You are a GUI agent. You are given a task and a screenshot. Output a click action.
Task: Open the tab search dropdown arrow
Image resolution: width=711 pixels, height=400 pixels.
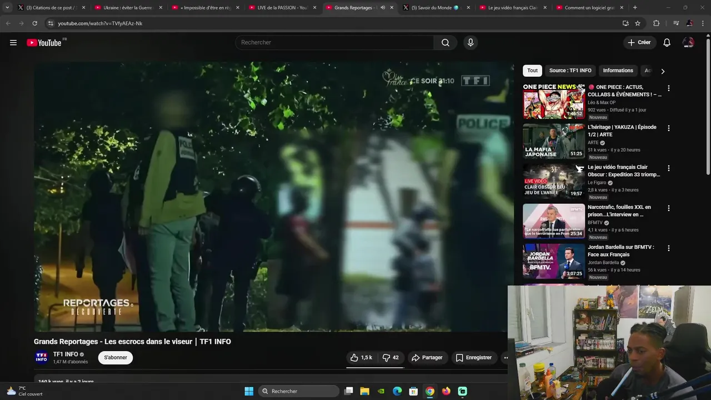(x=7, y=8)
